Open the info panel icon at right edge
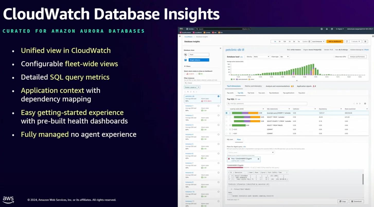 click(x=373, y=36)
